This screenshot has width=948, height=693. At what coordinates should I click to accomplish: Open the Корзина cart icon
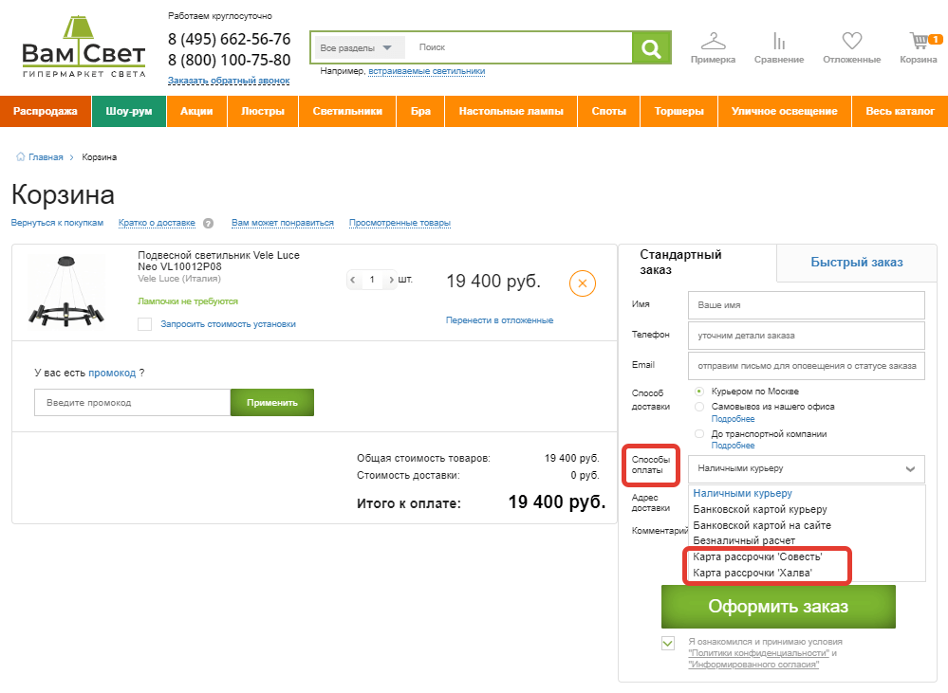click(919, 42)
